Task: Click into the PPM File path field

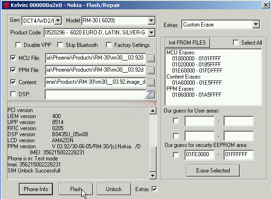Action: (96, 70)
